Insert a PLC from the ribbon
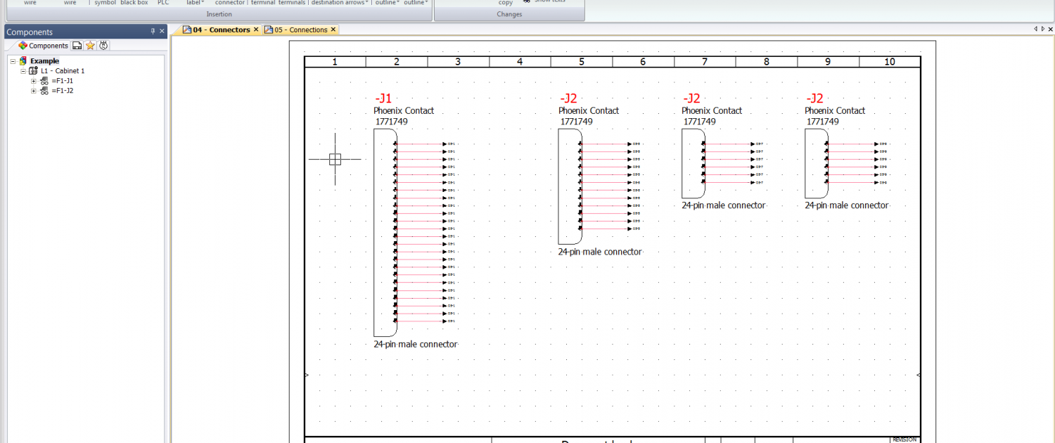1055x443 pixels. [x=163, y=3]
